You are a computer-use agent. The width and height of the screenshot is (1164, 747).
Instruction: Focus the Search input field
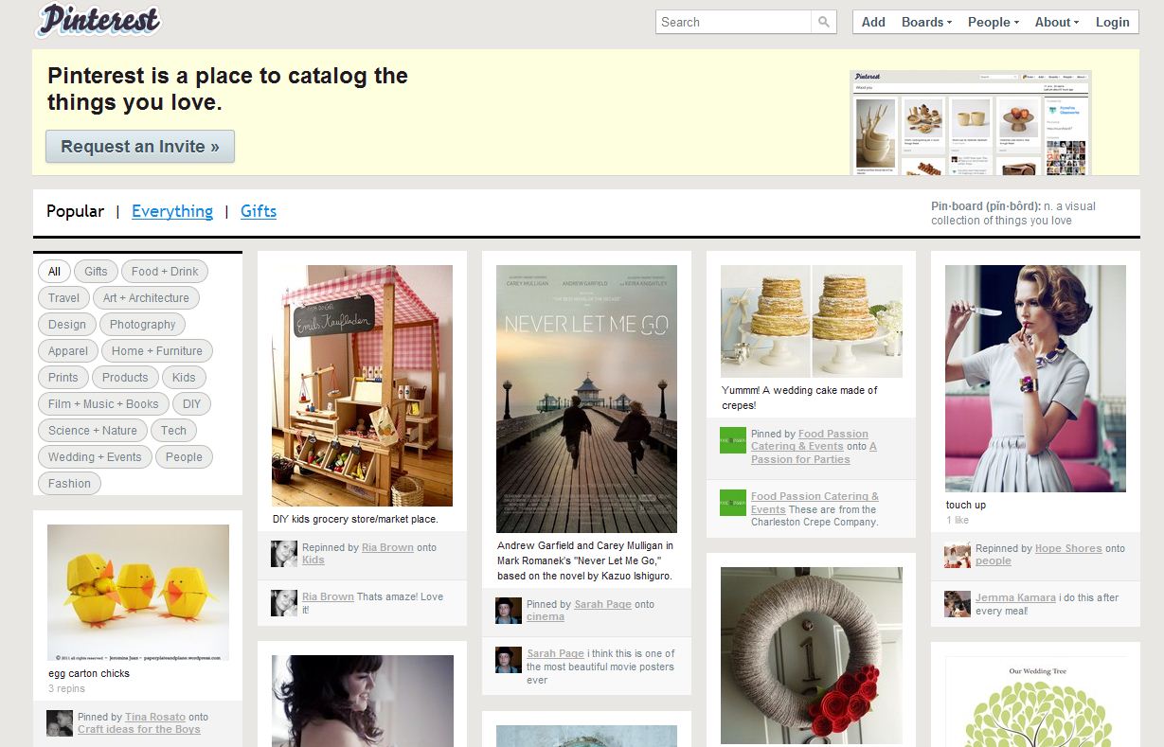tap(734, 22)
